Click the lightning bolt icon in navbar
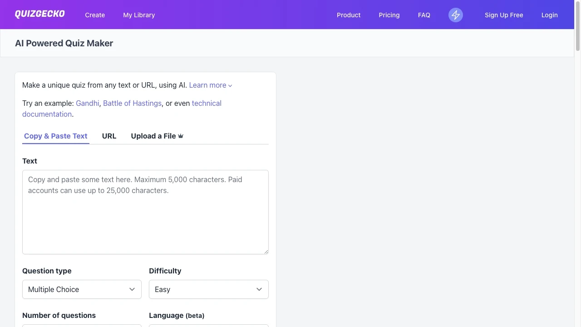This screenshot has height=327, width=581. point(455,15)
